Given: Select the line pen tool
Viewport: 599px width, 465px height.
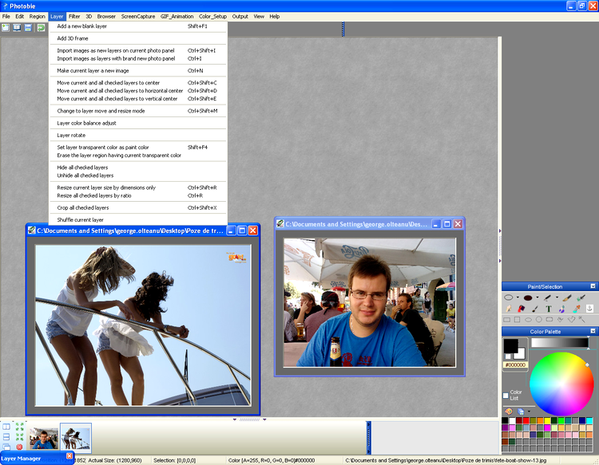Looking at the screenshot, I should [x=547, y=298].
